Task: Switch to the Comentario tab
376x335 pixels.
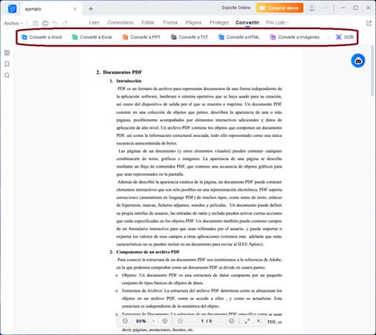Action: click(120, 22)
